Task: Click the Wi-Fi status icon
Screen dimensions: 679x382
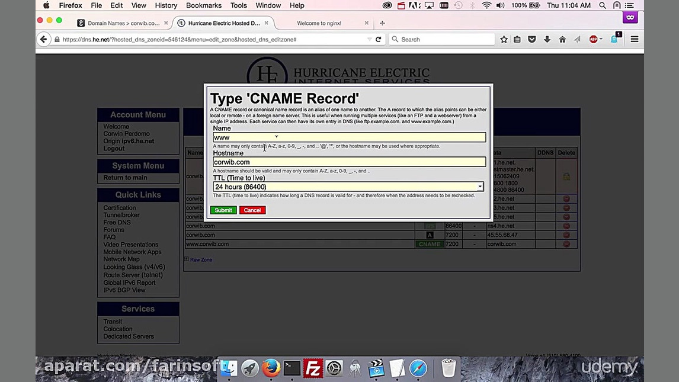Action: coord(486,5)
